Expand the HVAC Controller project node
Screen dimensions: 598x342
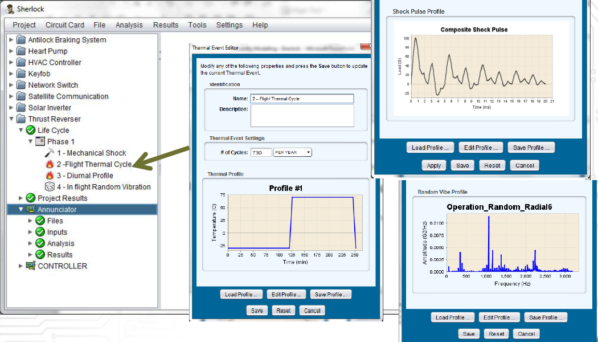click(11, 62)
